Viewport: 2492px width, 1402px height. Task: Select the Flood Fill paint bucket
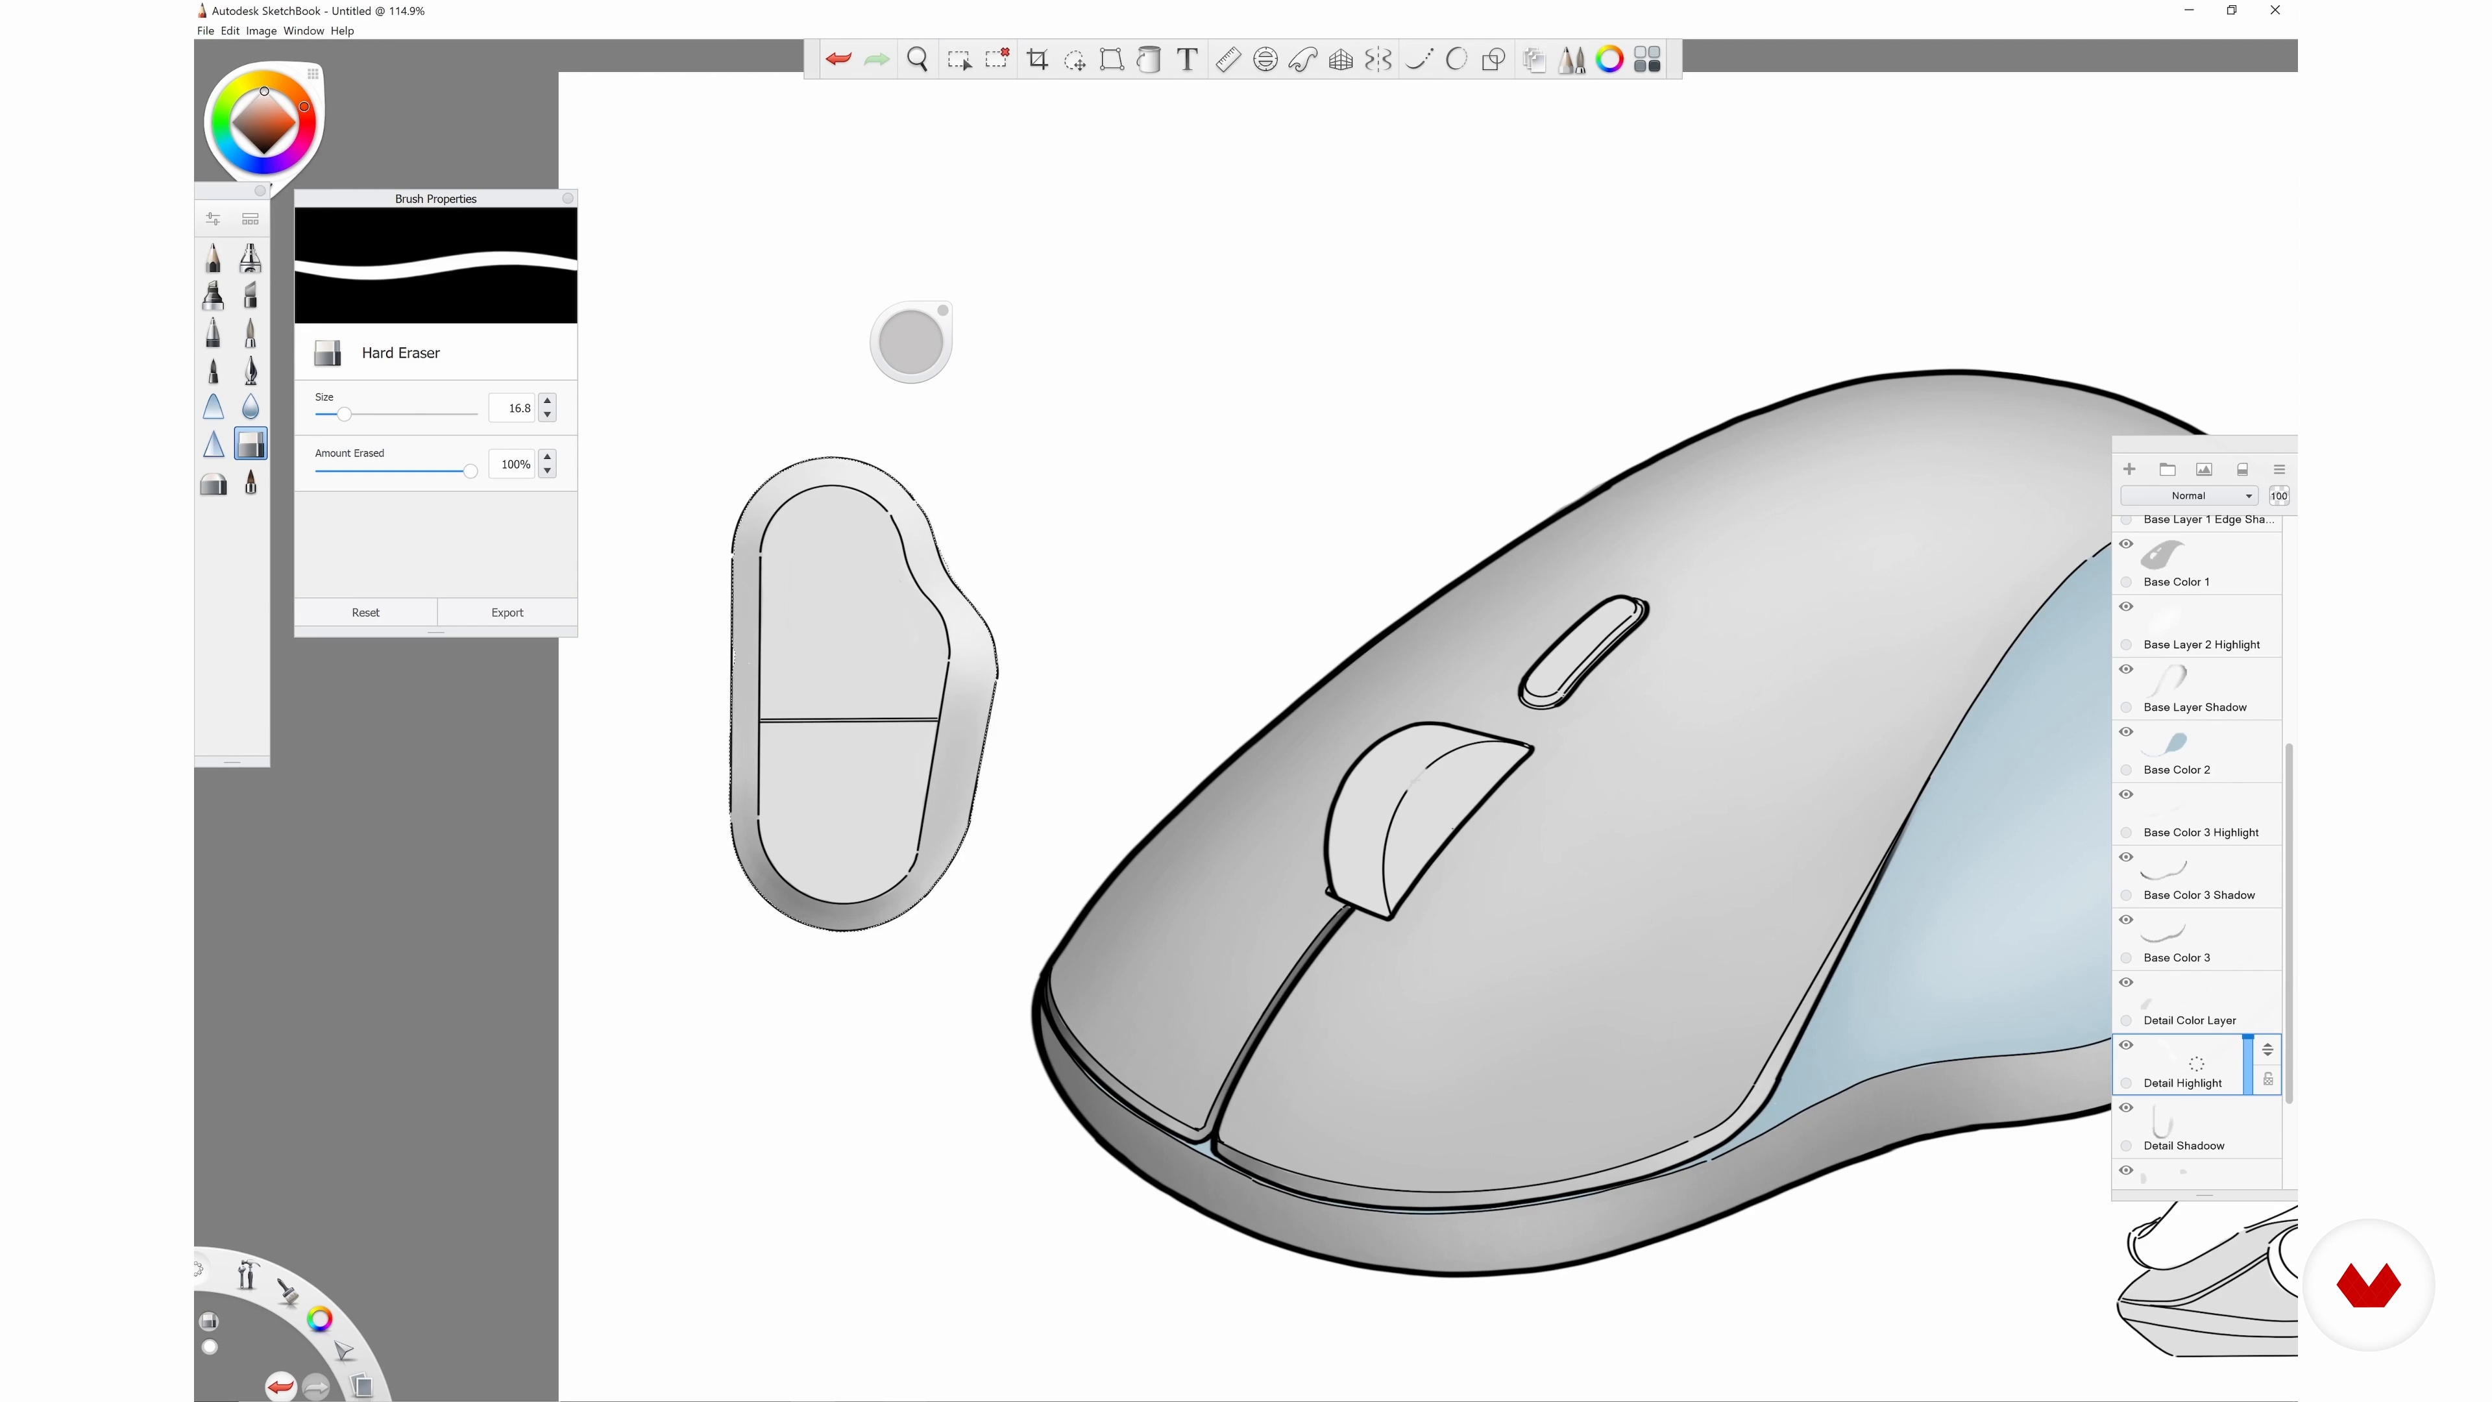pos(1148,59)
